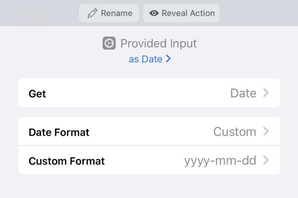Click the pencil icon on Rename
The image size is (298, 198).
92,13
